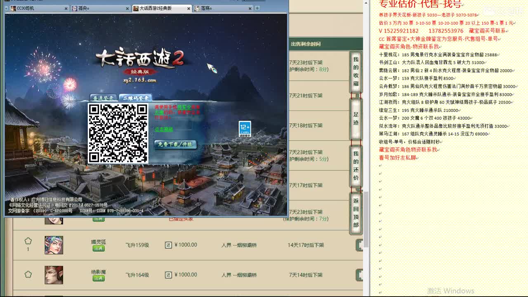Click ¥1000.00 price in 绝影魔 row

tap(186, 275)
